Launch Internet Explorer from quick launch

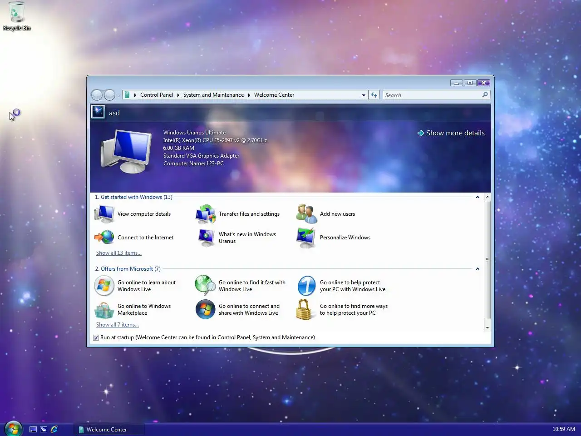[54, 429]
